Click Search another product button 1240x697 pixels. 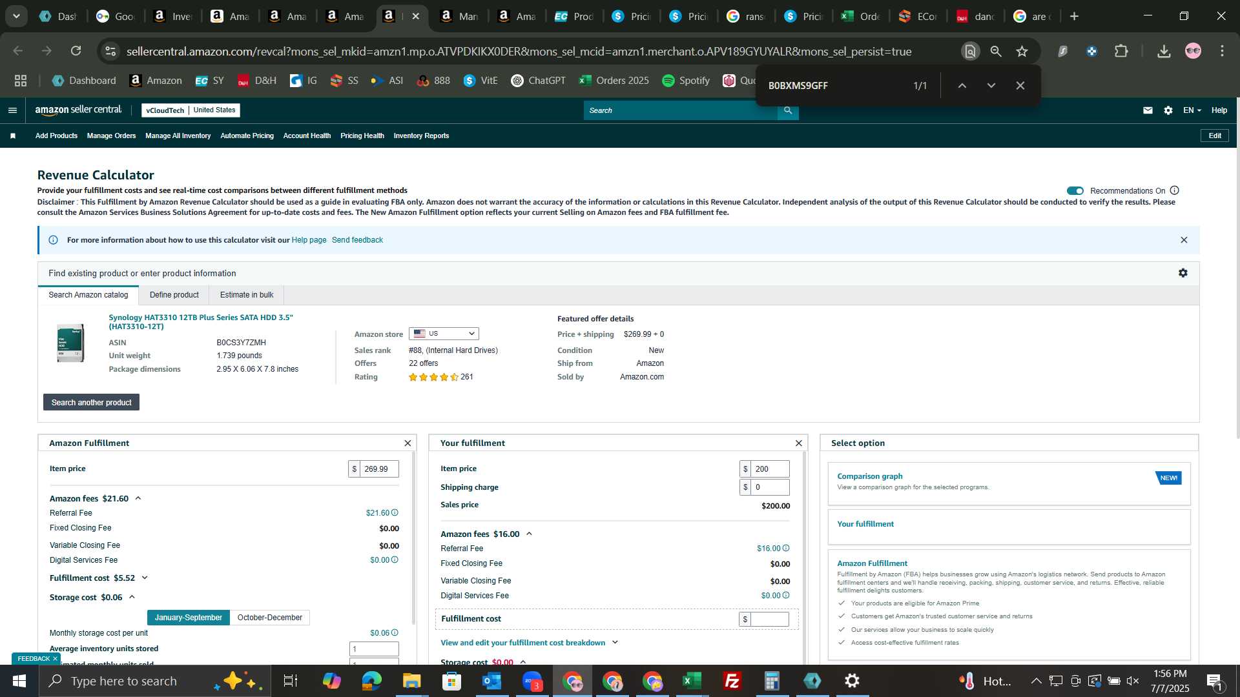(x=91, y=403)
